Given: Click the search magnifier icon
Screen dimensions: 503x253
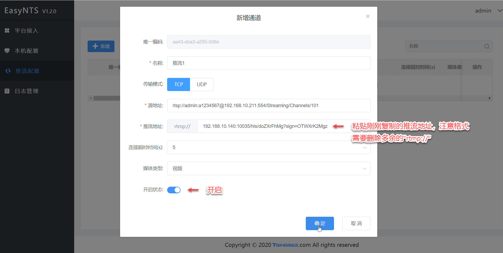Looking at the screenshot, I should click(486, 46).
